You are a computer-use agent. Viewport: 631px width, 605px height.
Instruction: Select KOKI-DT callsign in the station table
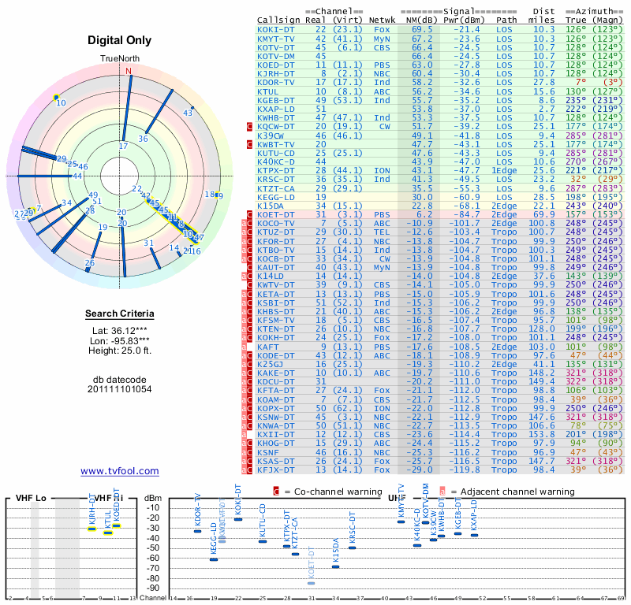pyautogui.click(x=276, y=30)
